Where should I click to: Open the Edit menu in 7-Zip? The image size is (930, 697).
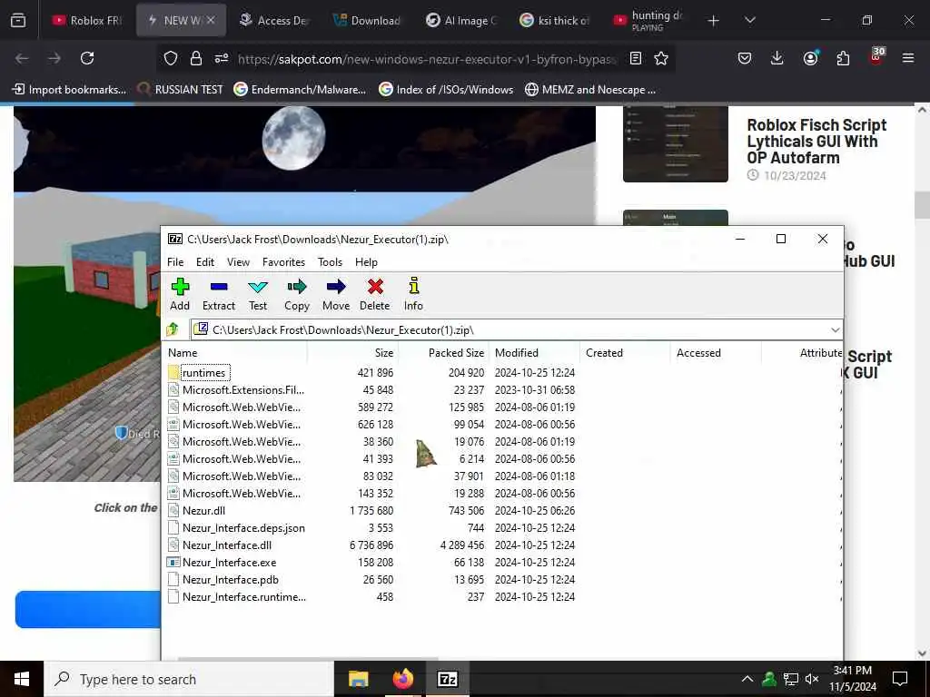pyautogui.click(x=205, y=262)
